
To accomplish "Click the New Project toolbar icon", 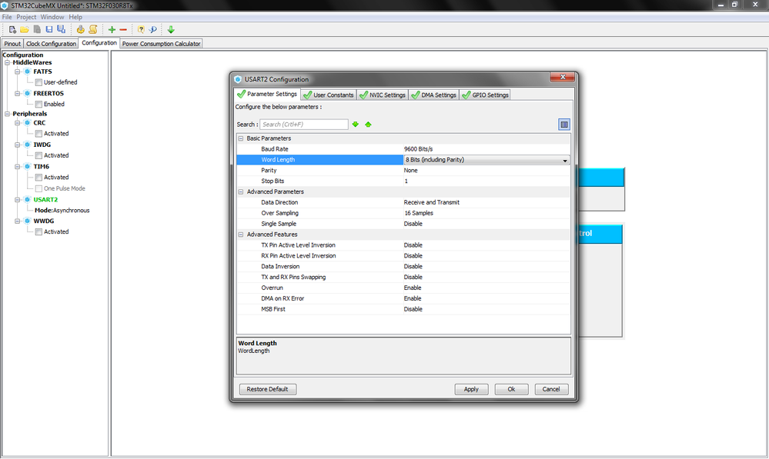I will click(12, 29).
